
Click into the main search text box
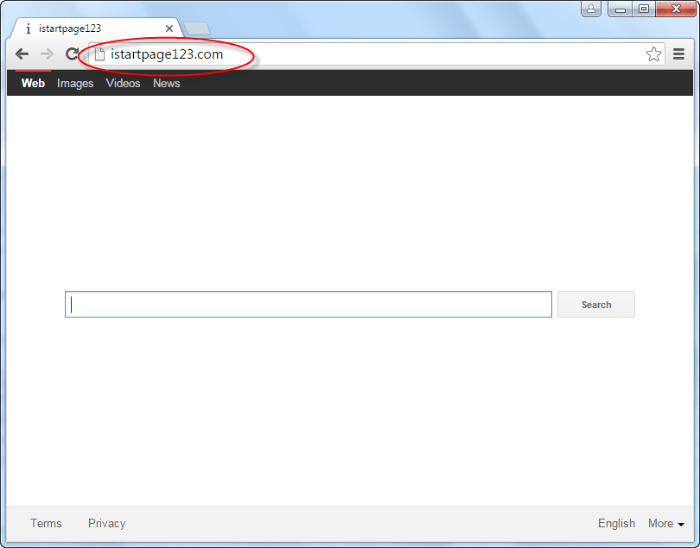[309, 305]
